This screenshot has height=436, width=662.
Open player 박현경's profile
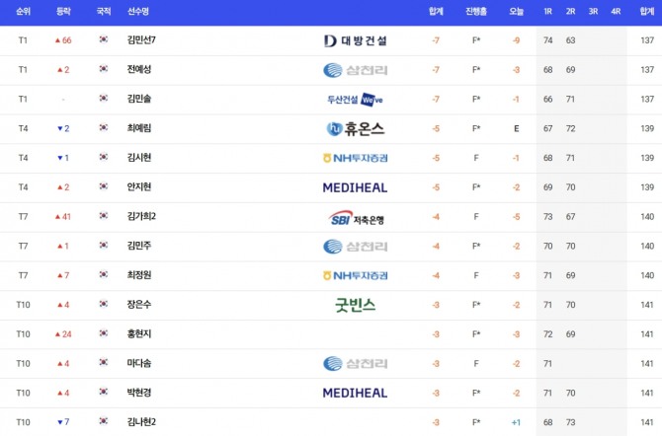[138, 393]
